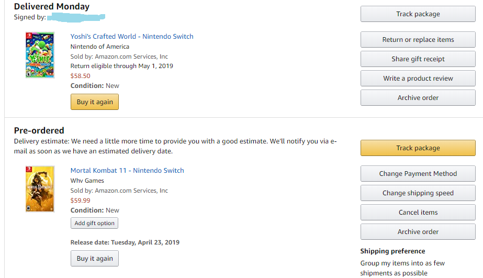The width and height of the screenshot is (483, 278).
Task: Click the Shipping preference heading
Action: pos(392,251)
